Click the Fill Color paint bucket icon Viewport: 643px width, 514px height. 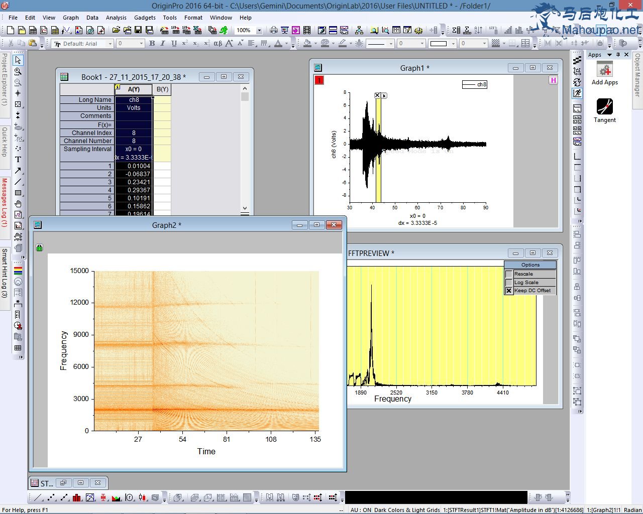(307, 44)
